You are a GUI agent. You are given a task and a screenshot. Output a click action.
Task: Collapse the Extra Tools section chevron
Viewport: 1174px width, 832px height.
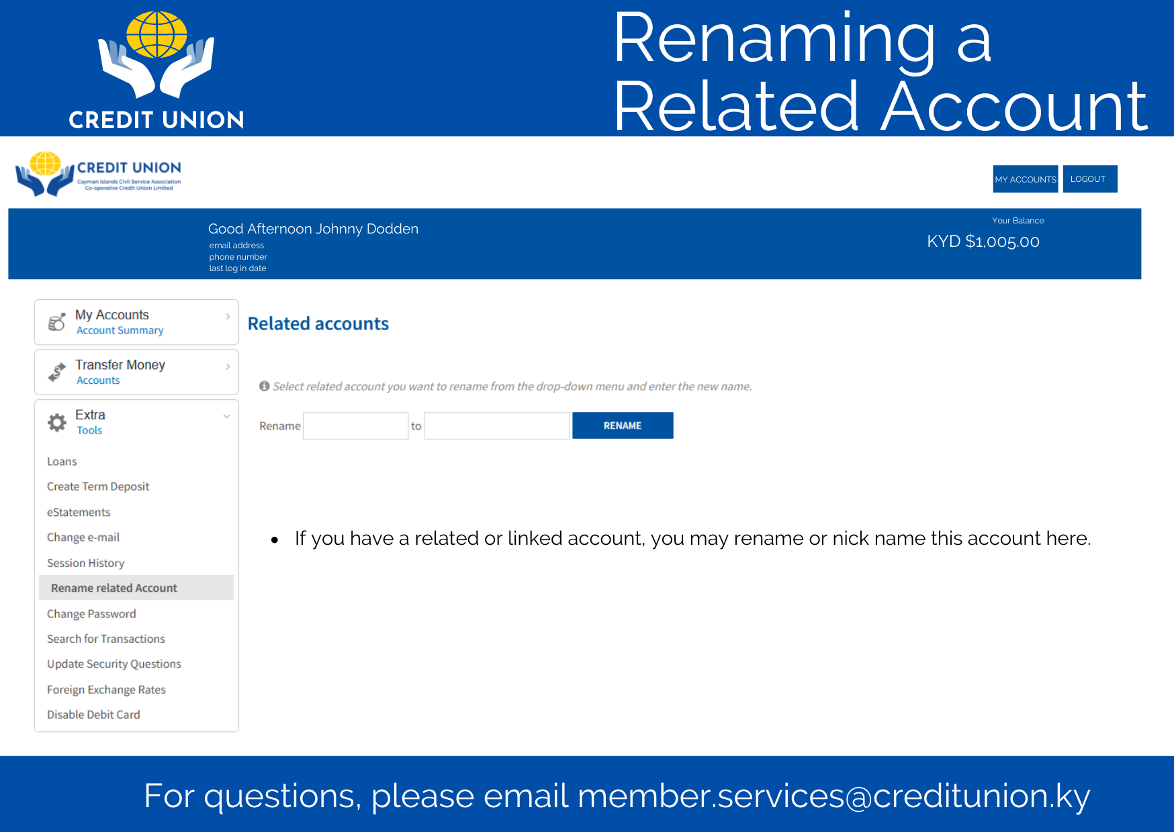[x=227, y=416]
